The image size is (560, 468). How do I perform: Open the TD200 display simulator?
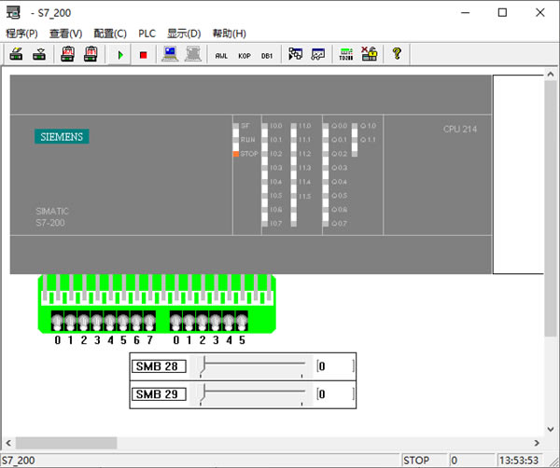(346, 55)
